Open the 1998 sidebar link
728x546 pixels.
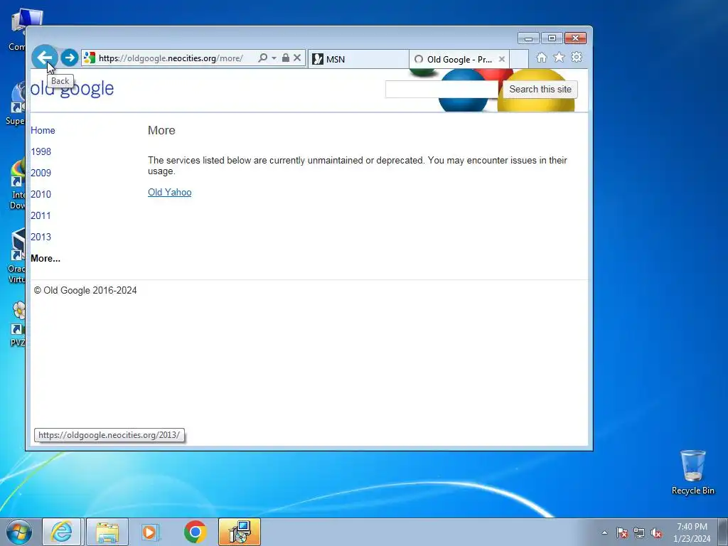point(41,152)
